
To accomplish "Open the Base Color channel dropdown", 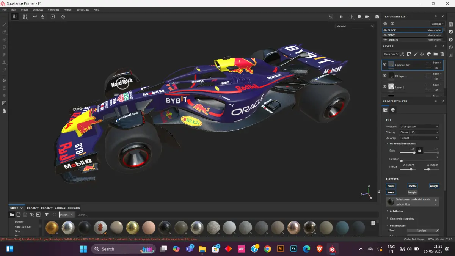I will [x=391, y=54].
